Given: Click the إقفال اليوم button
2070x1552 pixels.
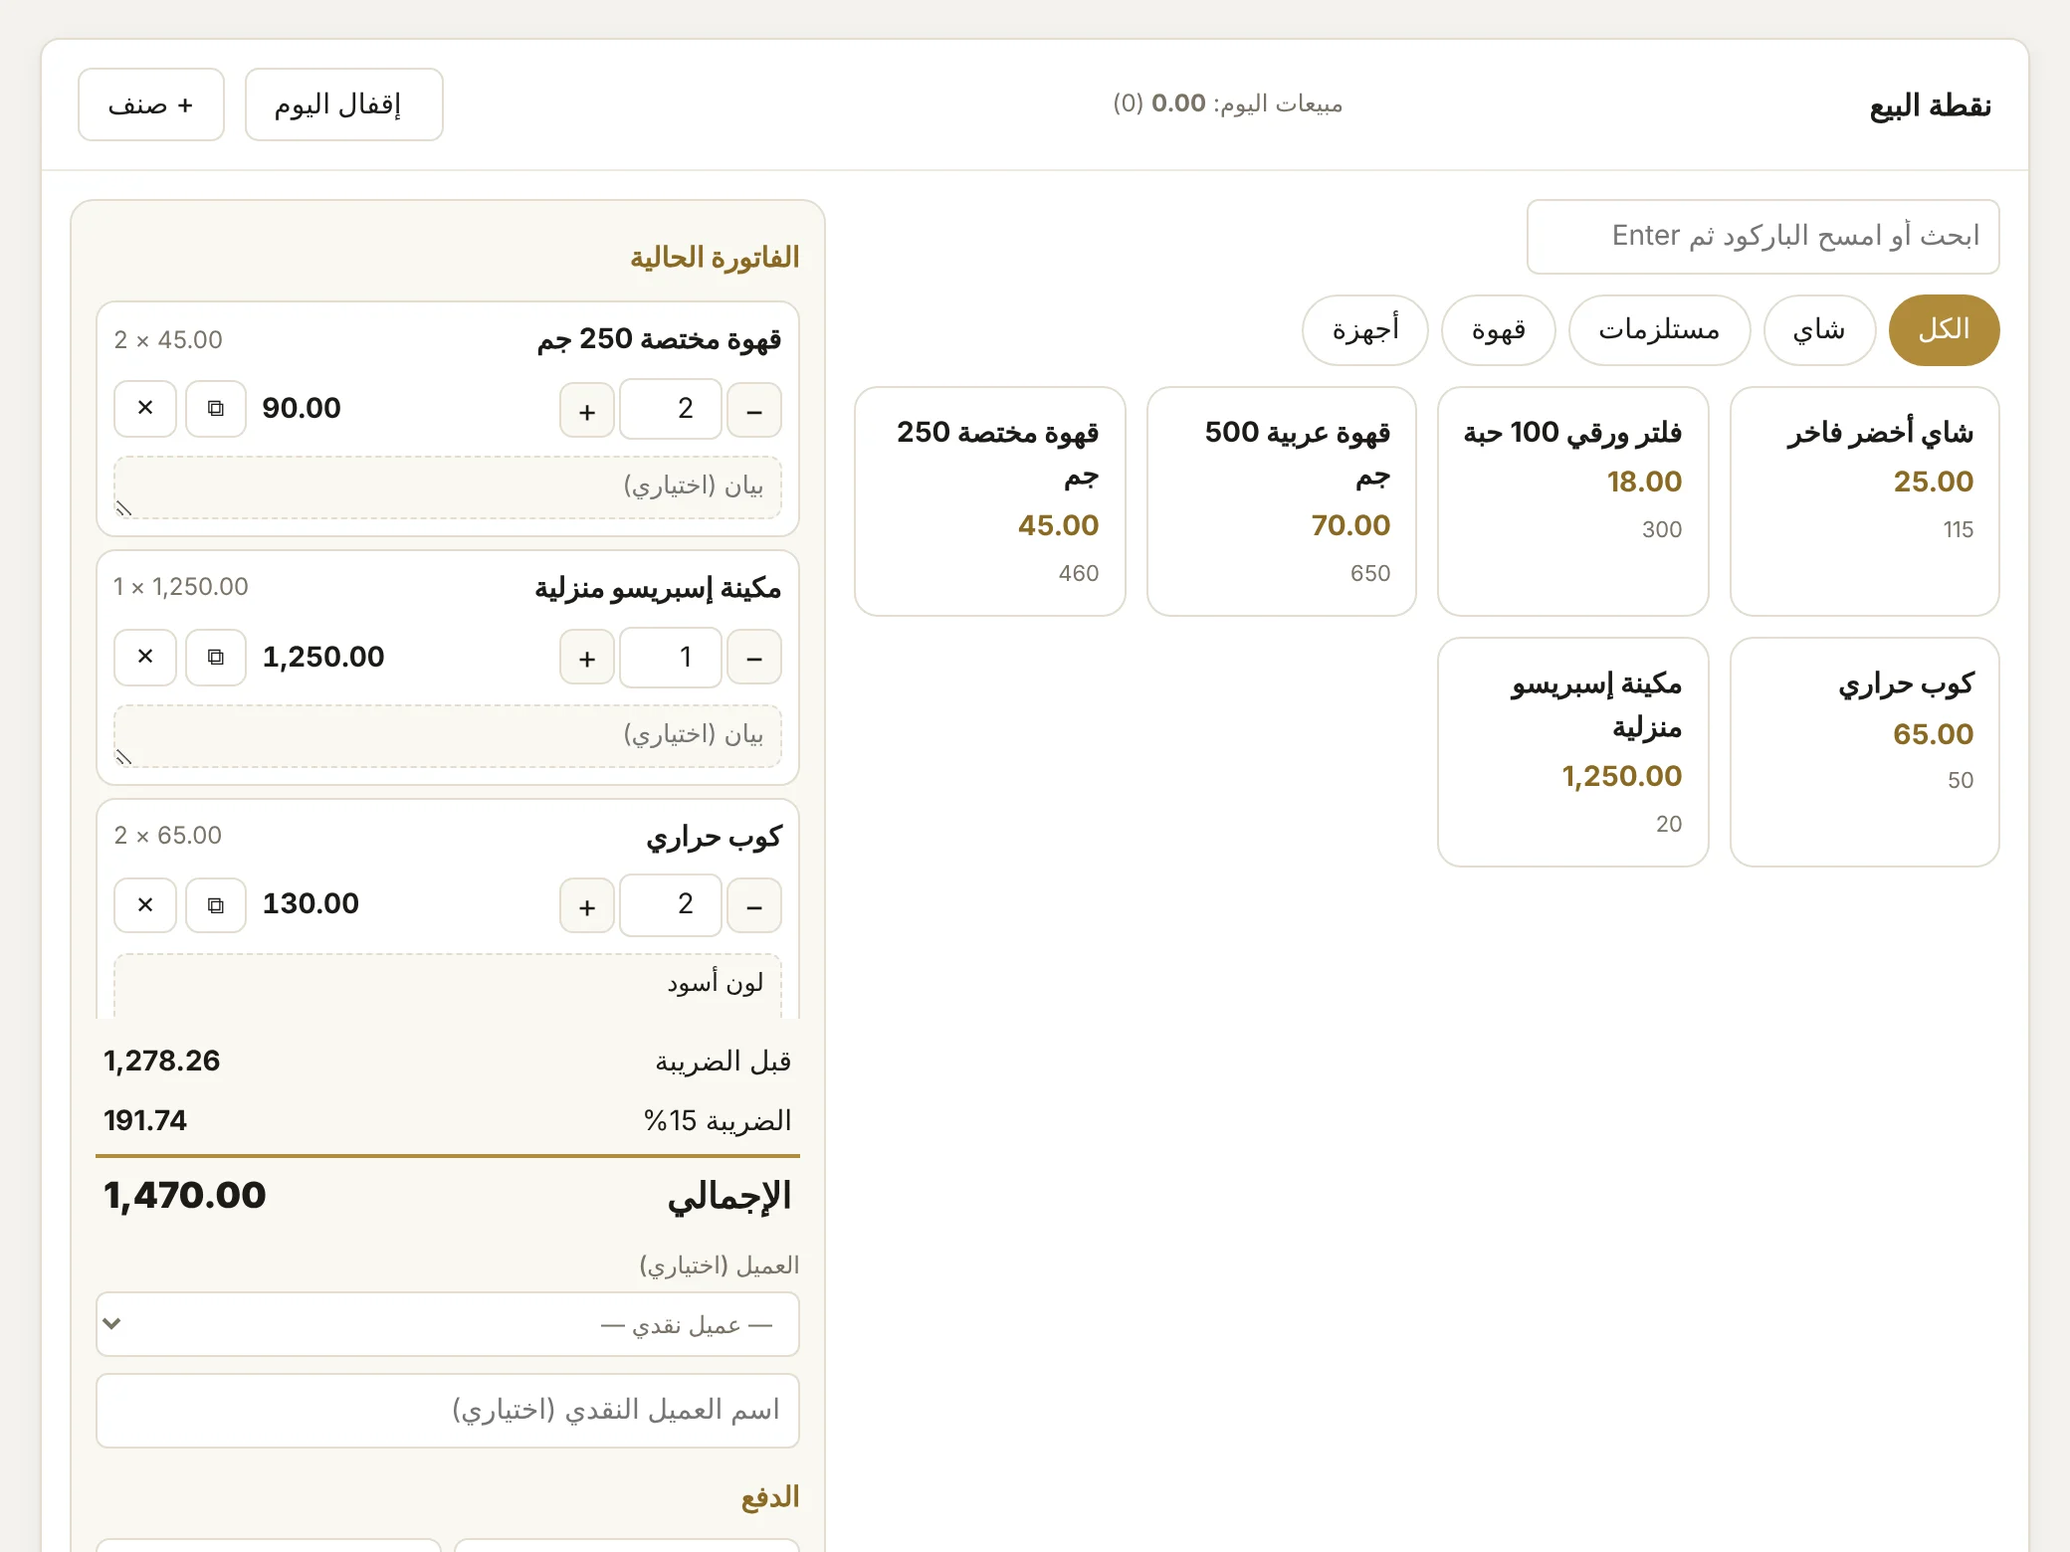Looking at the screenshot, I should coord(344,104).
